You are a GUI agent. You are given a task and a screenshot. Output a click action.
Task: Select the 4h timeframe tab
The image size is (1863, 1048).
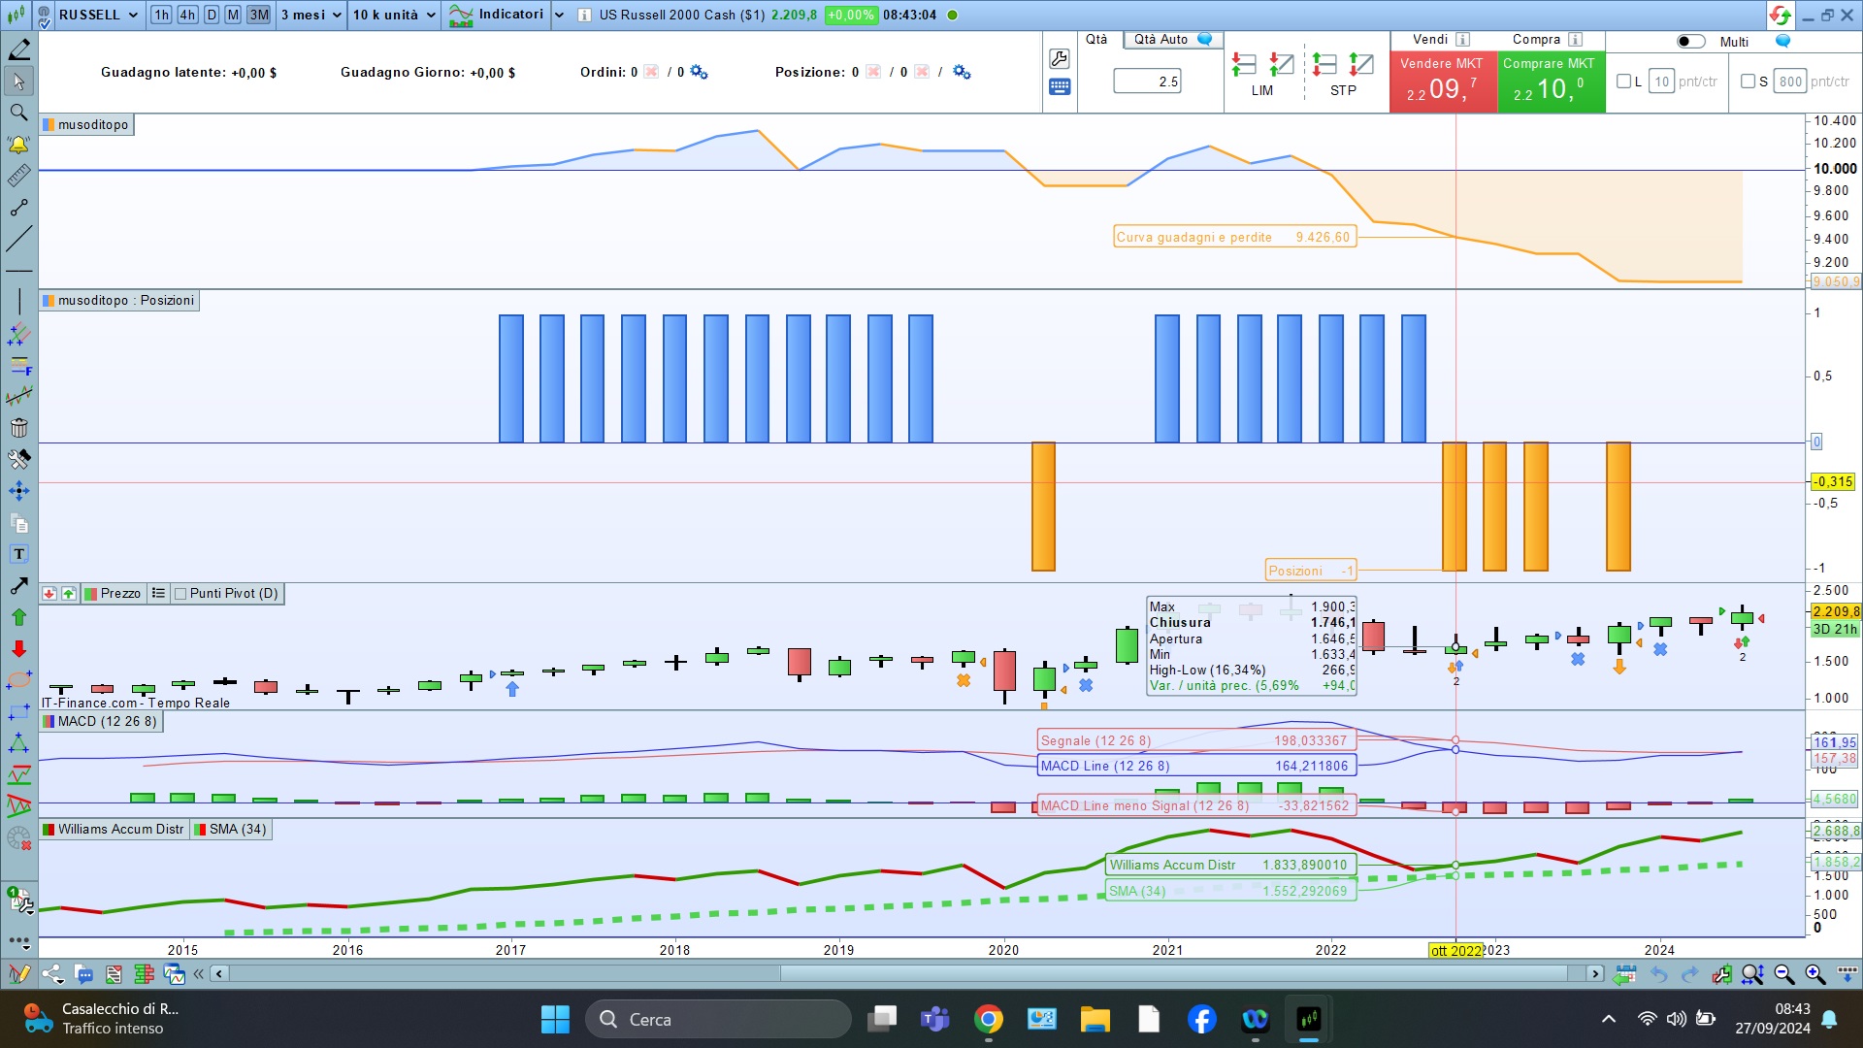(x=187, y=15)
